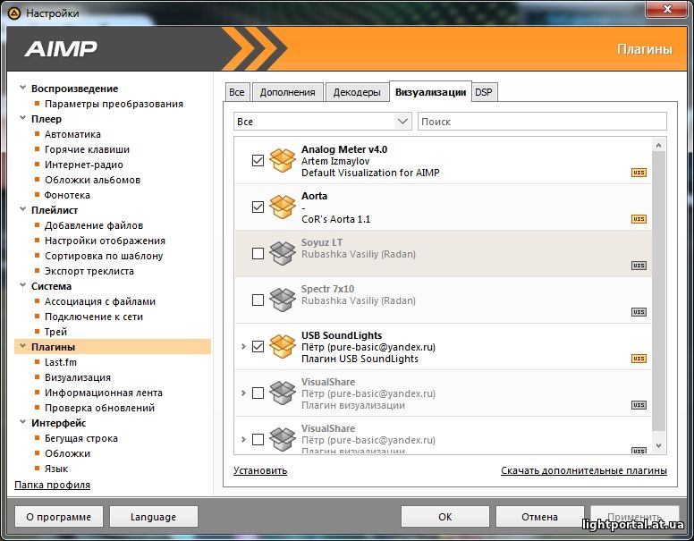Open Сортировка по шаблону page
Viewport: 694px width, 541px height.
(x=104, y=256)
